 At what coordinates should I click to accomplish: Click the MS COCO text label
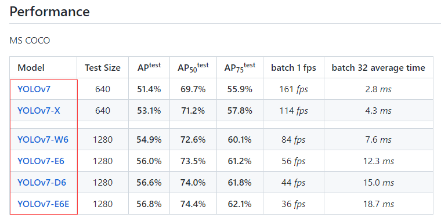30,41
